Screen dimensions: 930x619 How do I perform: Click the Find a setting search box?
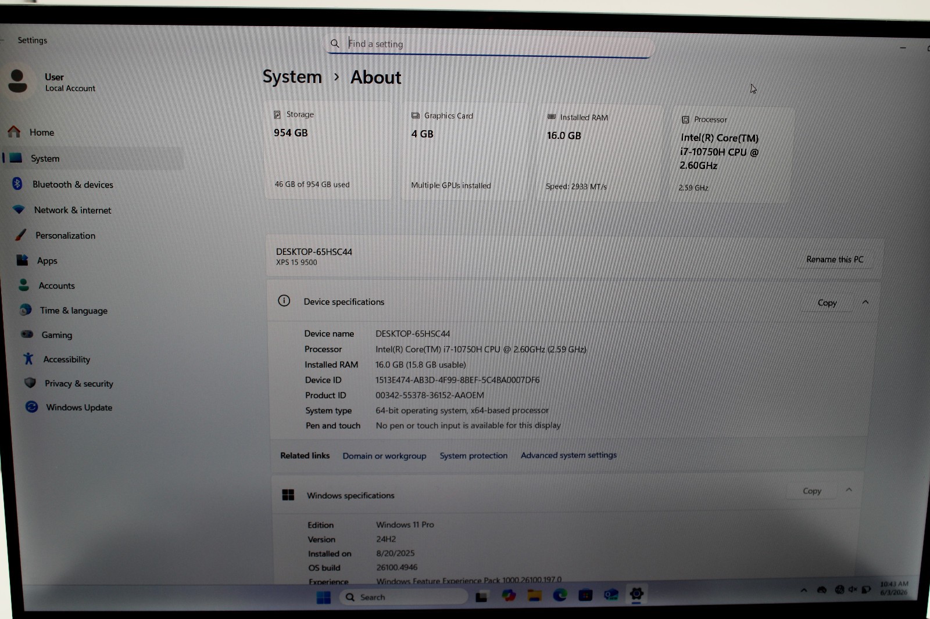[x=489, y=45]
